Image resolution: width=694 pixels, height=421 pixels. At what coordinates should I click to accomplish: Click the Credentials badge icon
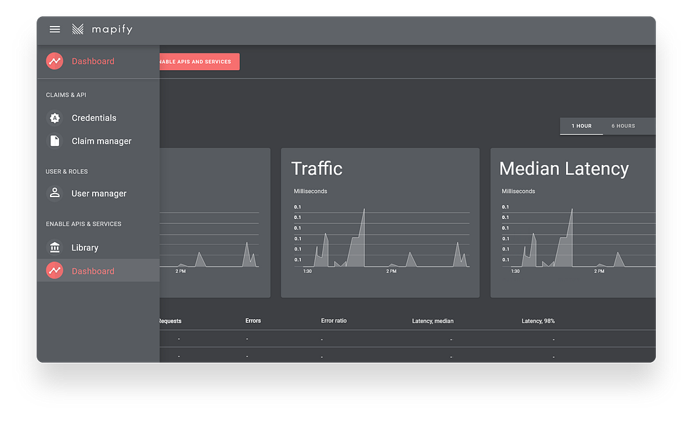click(x=54, y=118)
